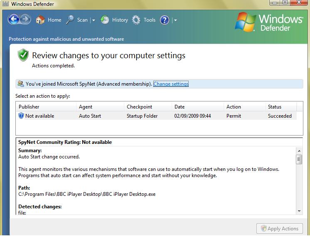Viewport: 310px width, 237px height.
Task: Click the Forward navigation arrow
Action: [25, 20]
